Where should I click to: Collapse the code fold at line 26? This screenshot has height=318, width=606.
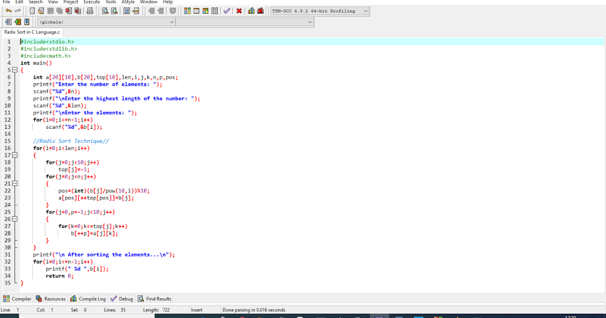(x=14, y=218)
